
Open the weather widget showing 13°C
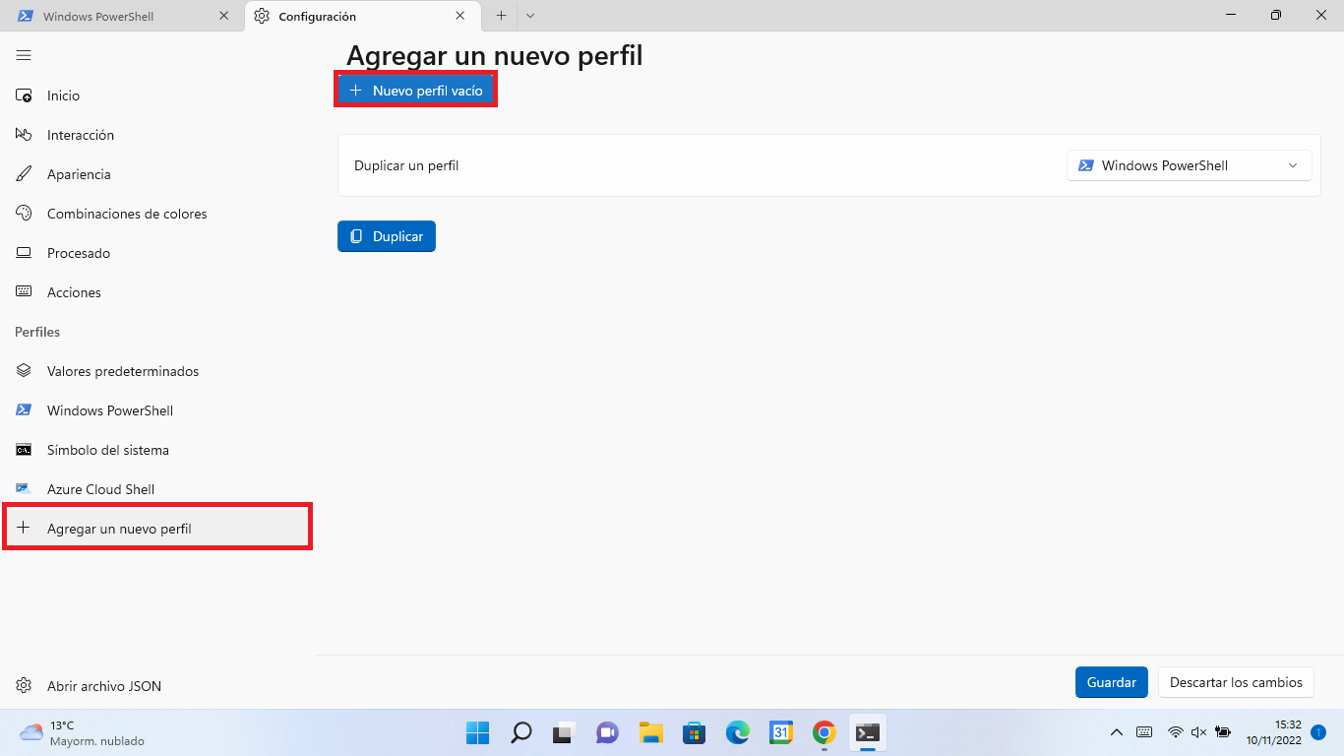83,732
